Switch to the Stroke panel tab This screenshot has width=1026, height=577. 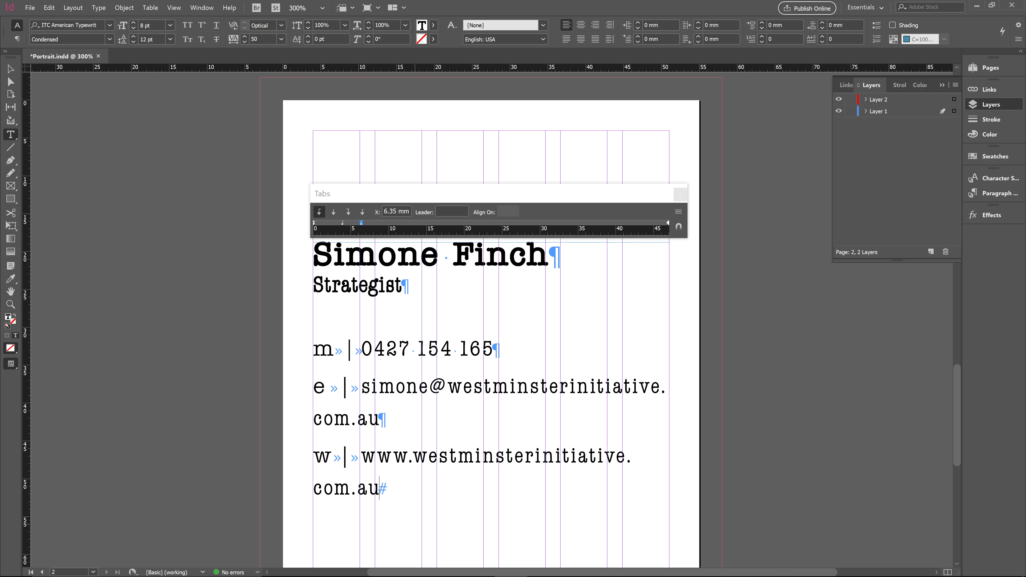click(899, 85)
